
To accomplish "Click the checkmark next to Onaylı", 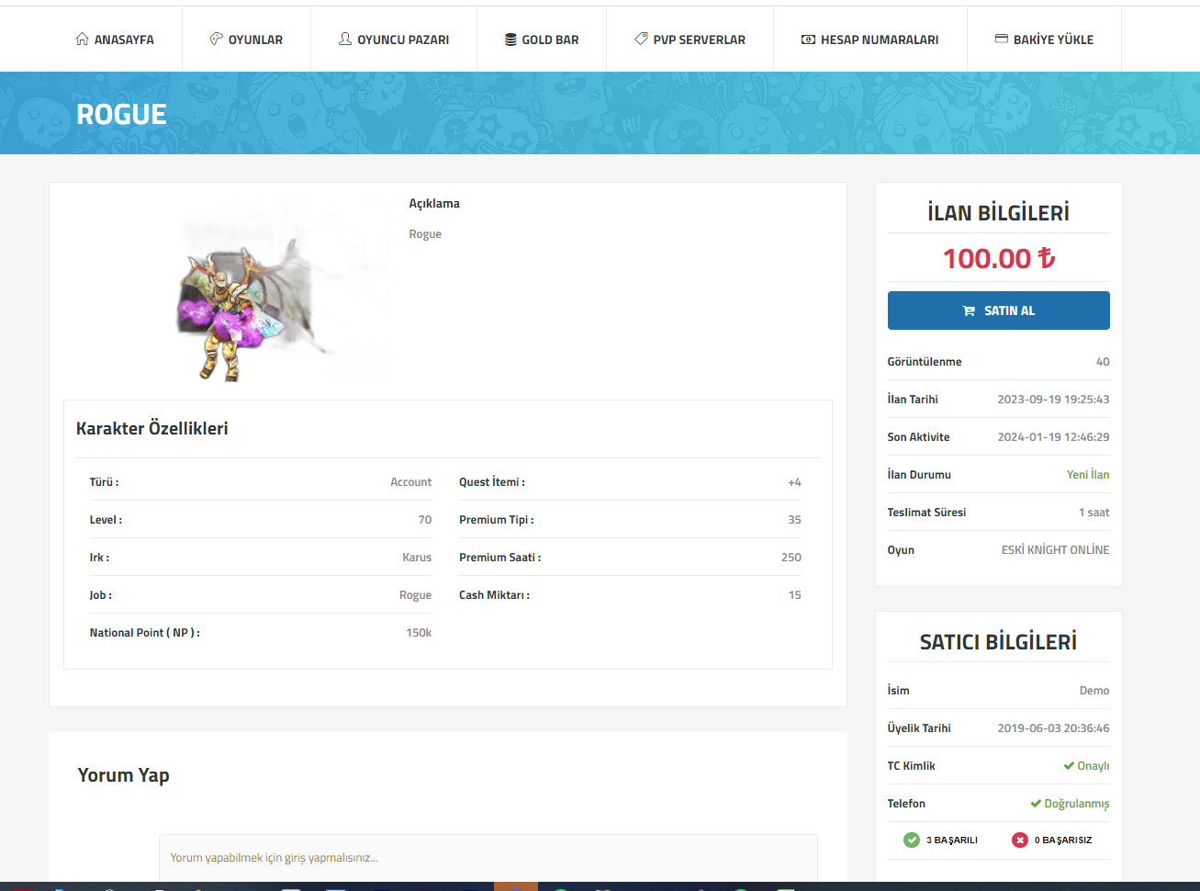I will pos(1069,766).
